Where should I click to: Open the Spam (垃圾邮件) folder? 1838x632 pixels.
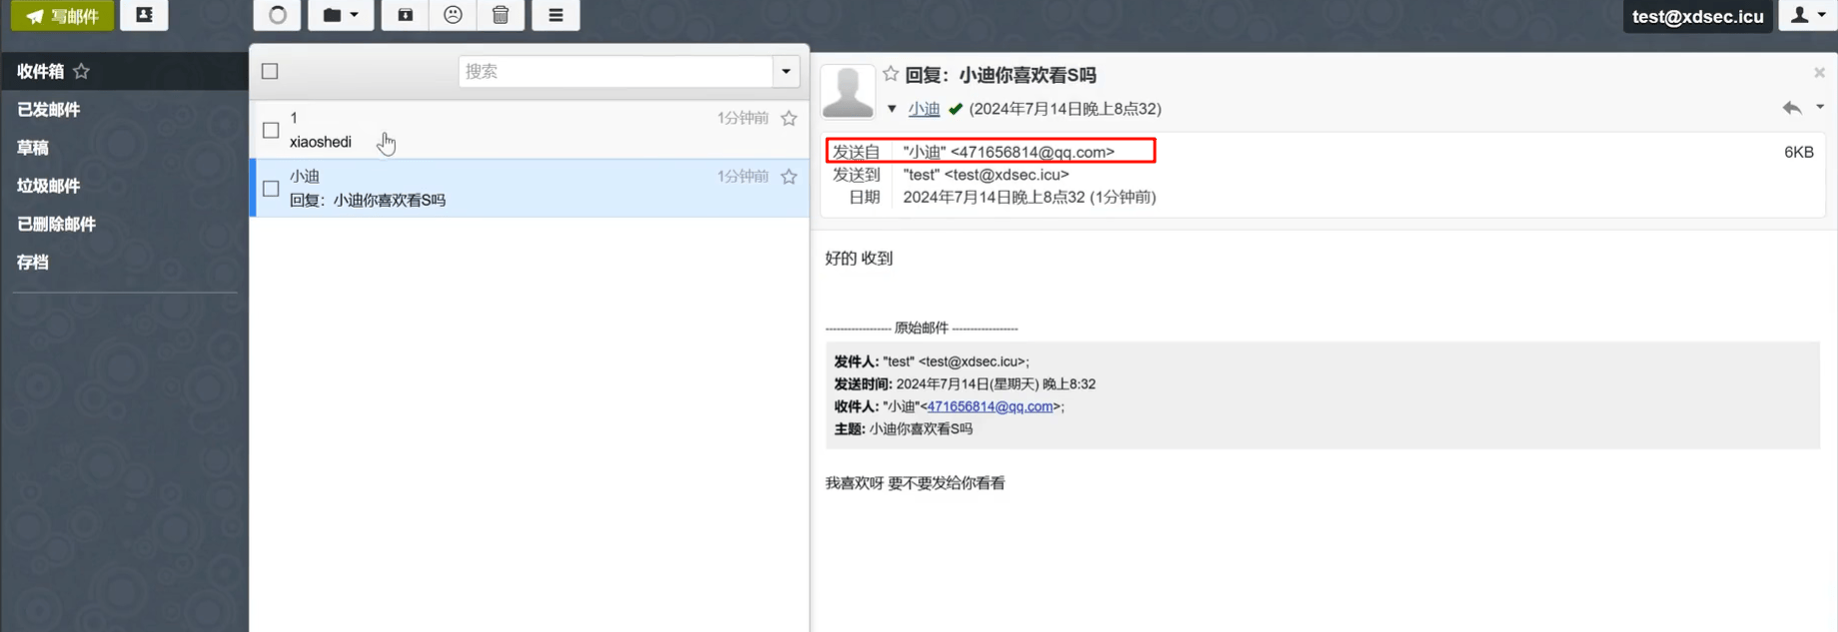click(124, 186)
